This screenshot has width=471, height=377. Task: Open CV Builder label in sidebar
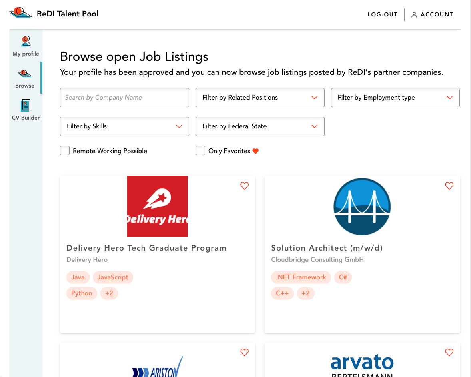[x=26, y=118]
